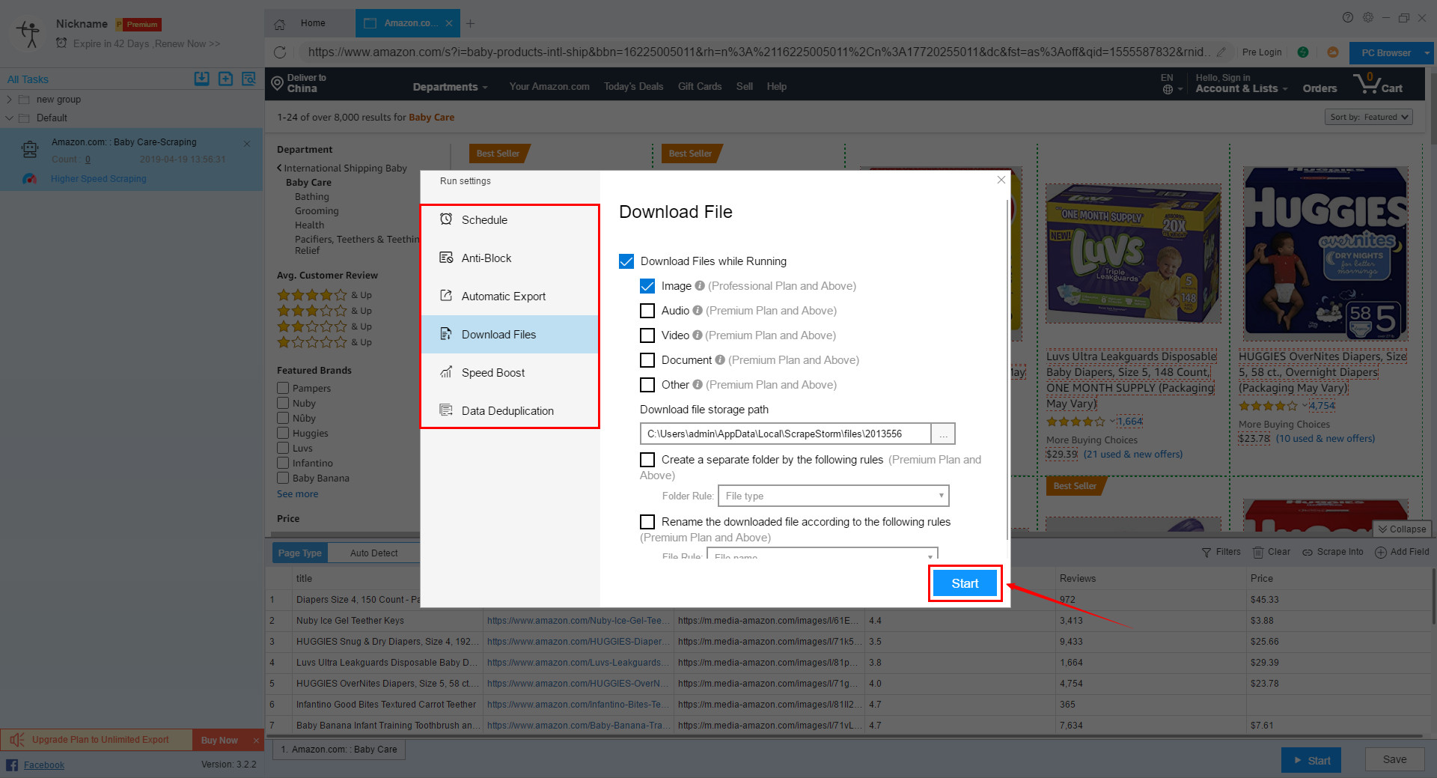Click the Clear trash icon

tap(1258, 552)
